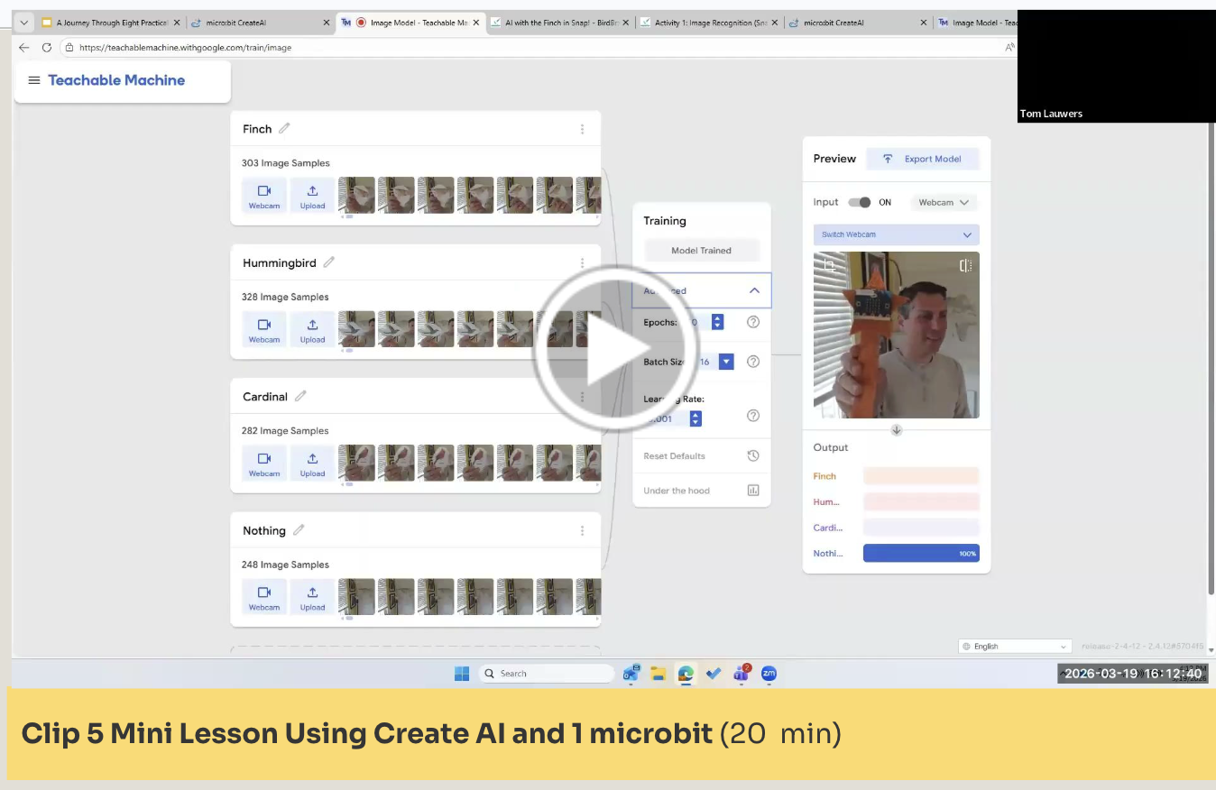Collapse the Advanced training section
The image size is (1216, 790).
[x=754, y=290]
